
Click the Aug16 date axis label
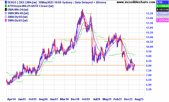point(43,99)
